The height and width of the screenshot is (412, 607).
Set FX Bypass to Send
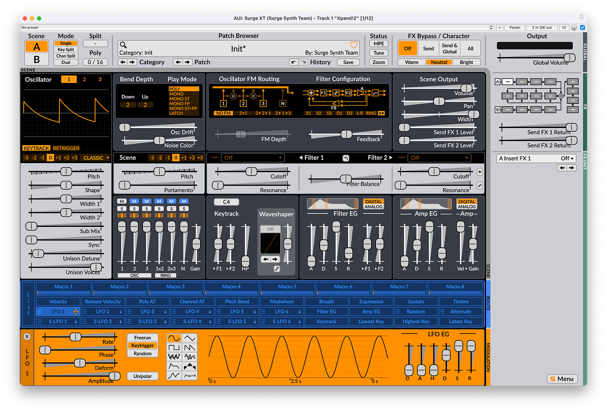click(429, 48)
